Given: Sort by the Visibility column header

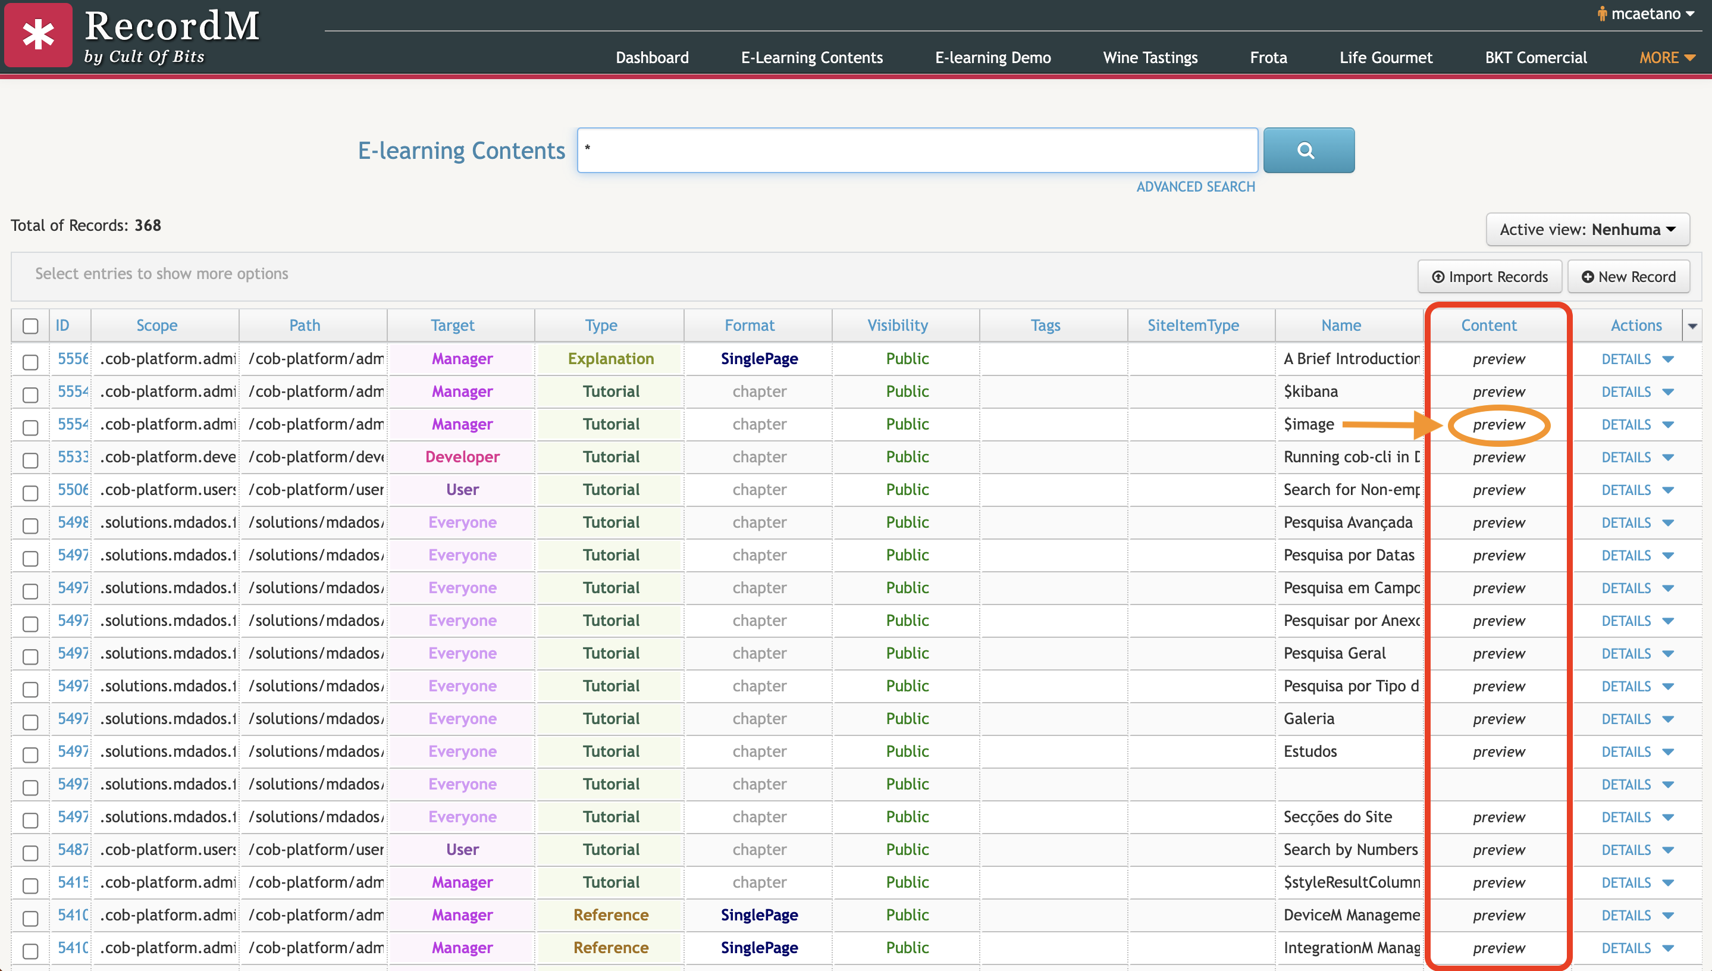Looking at the screenshot, I should coord(897,325).
